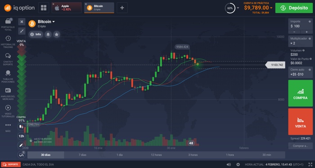Switch to the Apple asset tab

[x=67, y=8]
